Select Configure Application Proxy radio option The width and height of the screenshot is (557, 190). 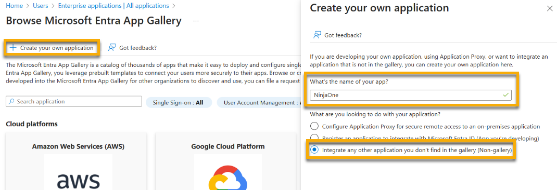click(x=314, y=126)
